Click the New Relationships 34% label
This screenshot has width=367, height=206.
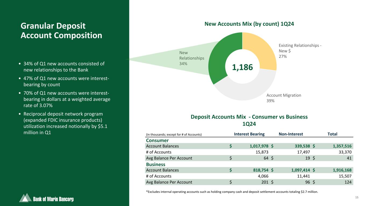point(191,58)
